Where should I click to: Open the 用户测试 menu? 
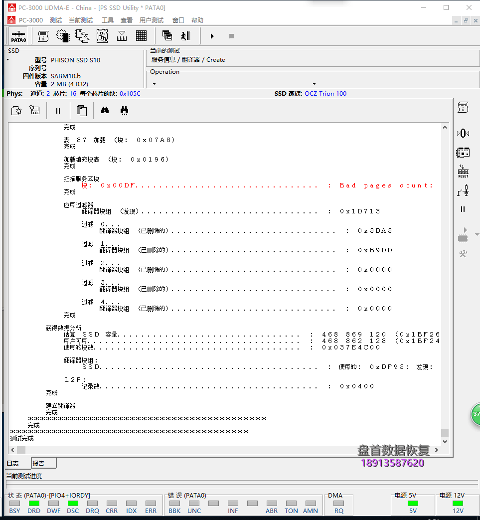point(152,20)
